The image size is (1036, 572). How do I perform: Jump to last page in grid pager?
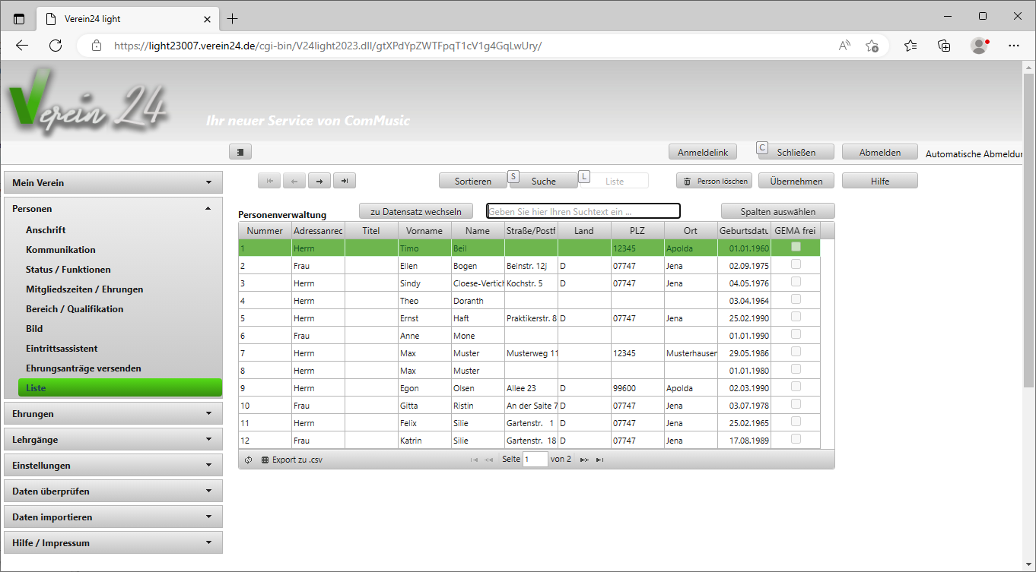[599, 460]
